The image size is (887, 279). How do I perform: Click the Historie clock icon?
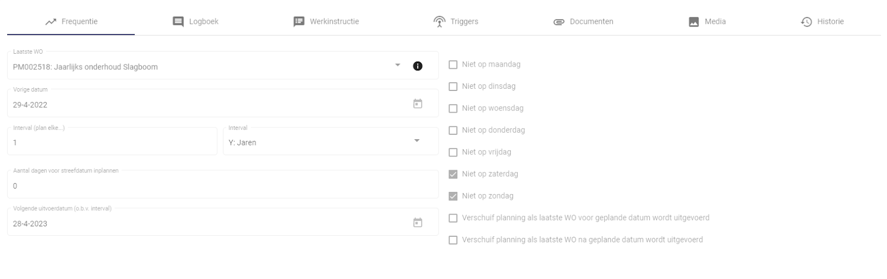tap(806, 22)
